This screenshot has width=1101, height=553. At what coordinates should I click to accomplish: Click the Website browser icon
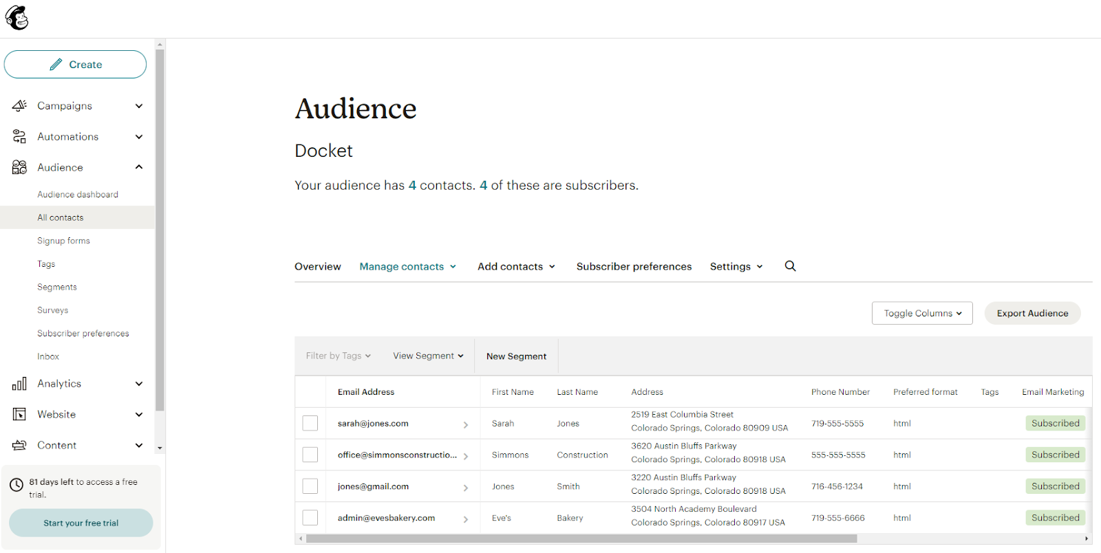[19, 414]
